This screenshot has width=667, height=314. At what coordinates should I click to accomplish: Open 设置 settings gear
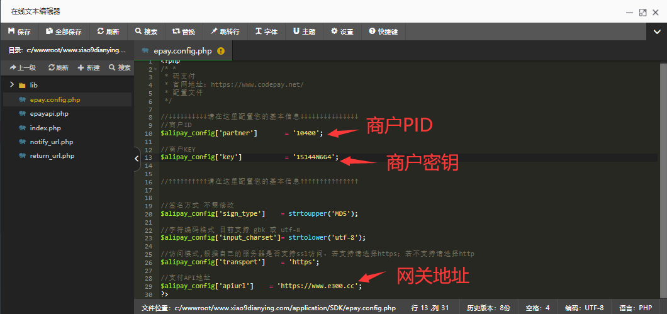pyautogui.click(x=342, y=31)
